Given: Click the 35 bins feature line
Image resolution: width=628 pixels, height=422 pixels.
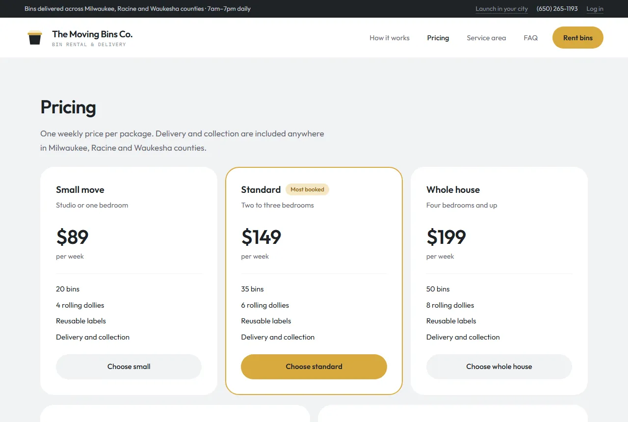Looking at the screenshot, I should point(252,289).
